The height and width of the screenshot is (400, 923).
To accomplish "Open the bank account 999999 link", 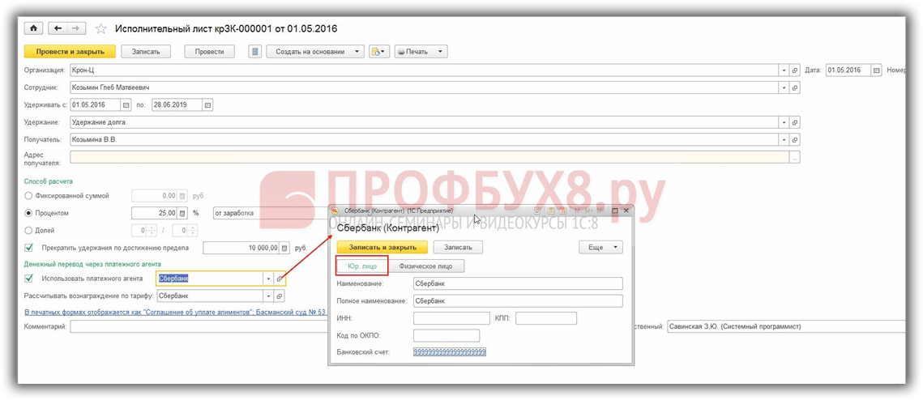I will 450,352.
